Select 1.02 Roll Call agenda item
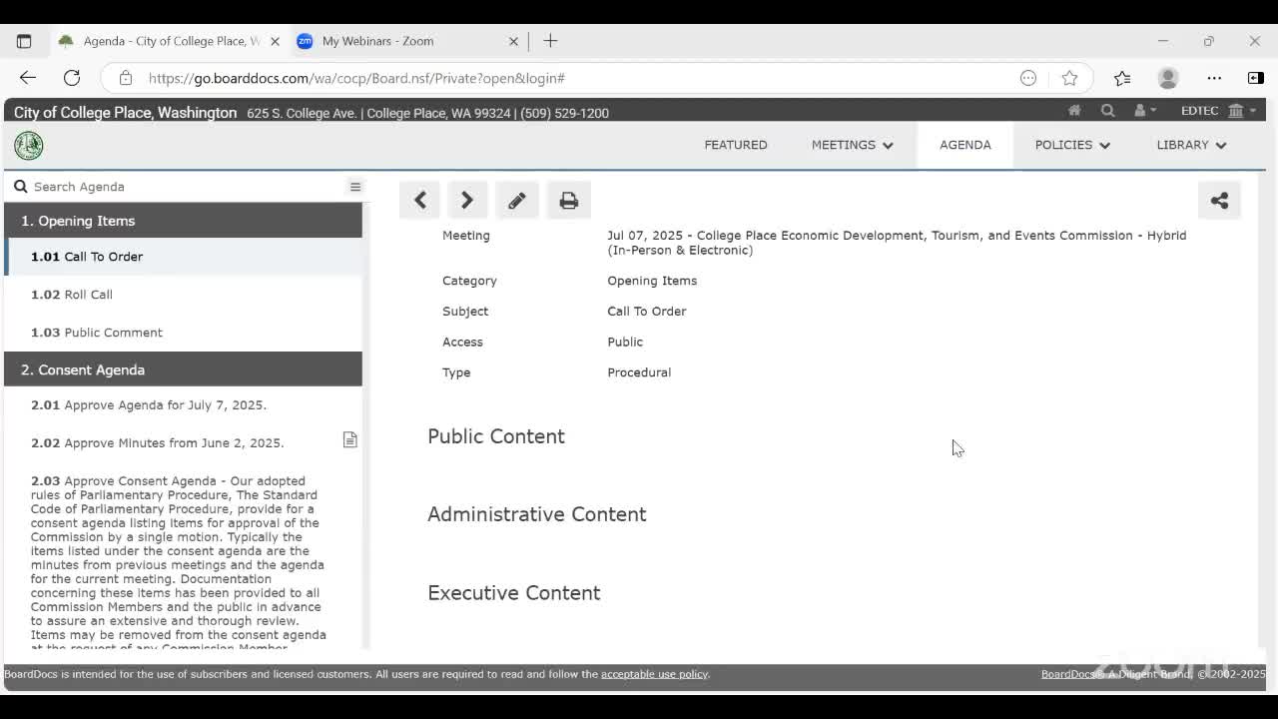Viewport: 1278px width, 719px height. (x=88, y=295)
